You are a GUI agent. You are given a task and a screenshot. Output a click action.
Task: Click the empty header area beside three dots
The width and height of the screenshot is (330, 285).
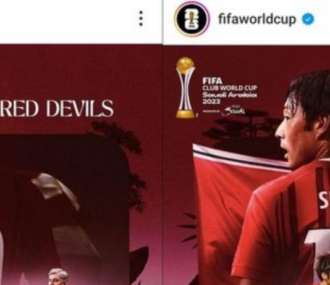[67, 21]
